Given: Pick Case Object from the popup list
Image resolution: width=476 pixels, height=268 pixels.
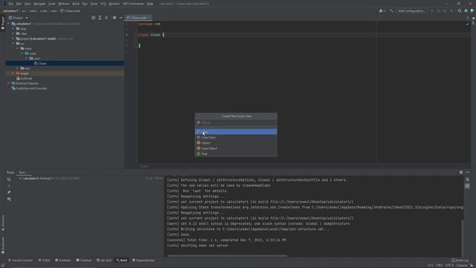Looking at the screenshot, I should 236,148.
